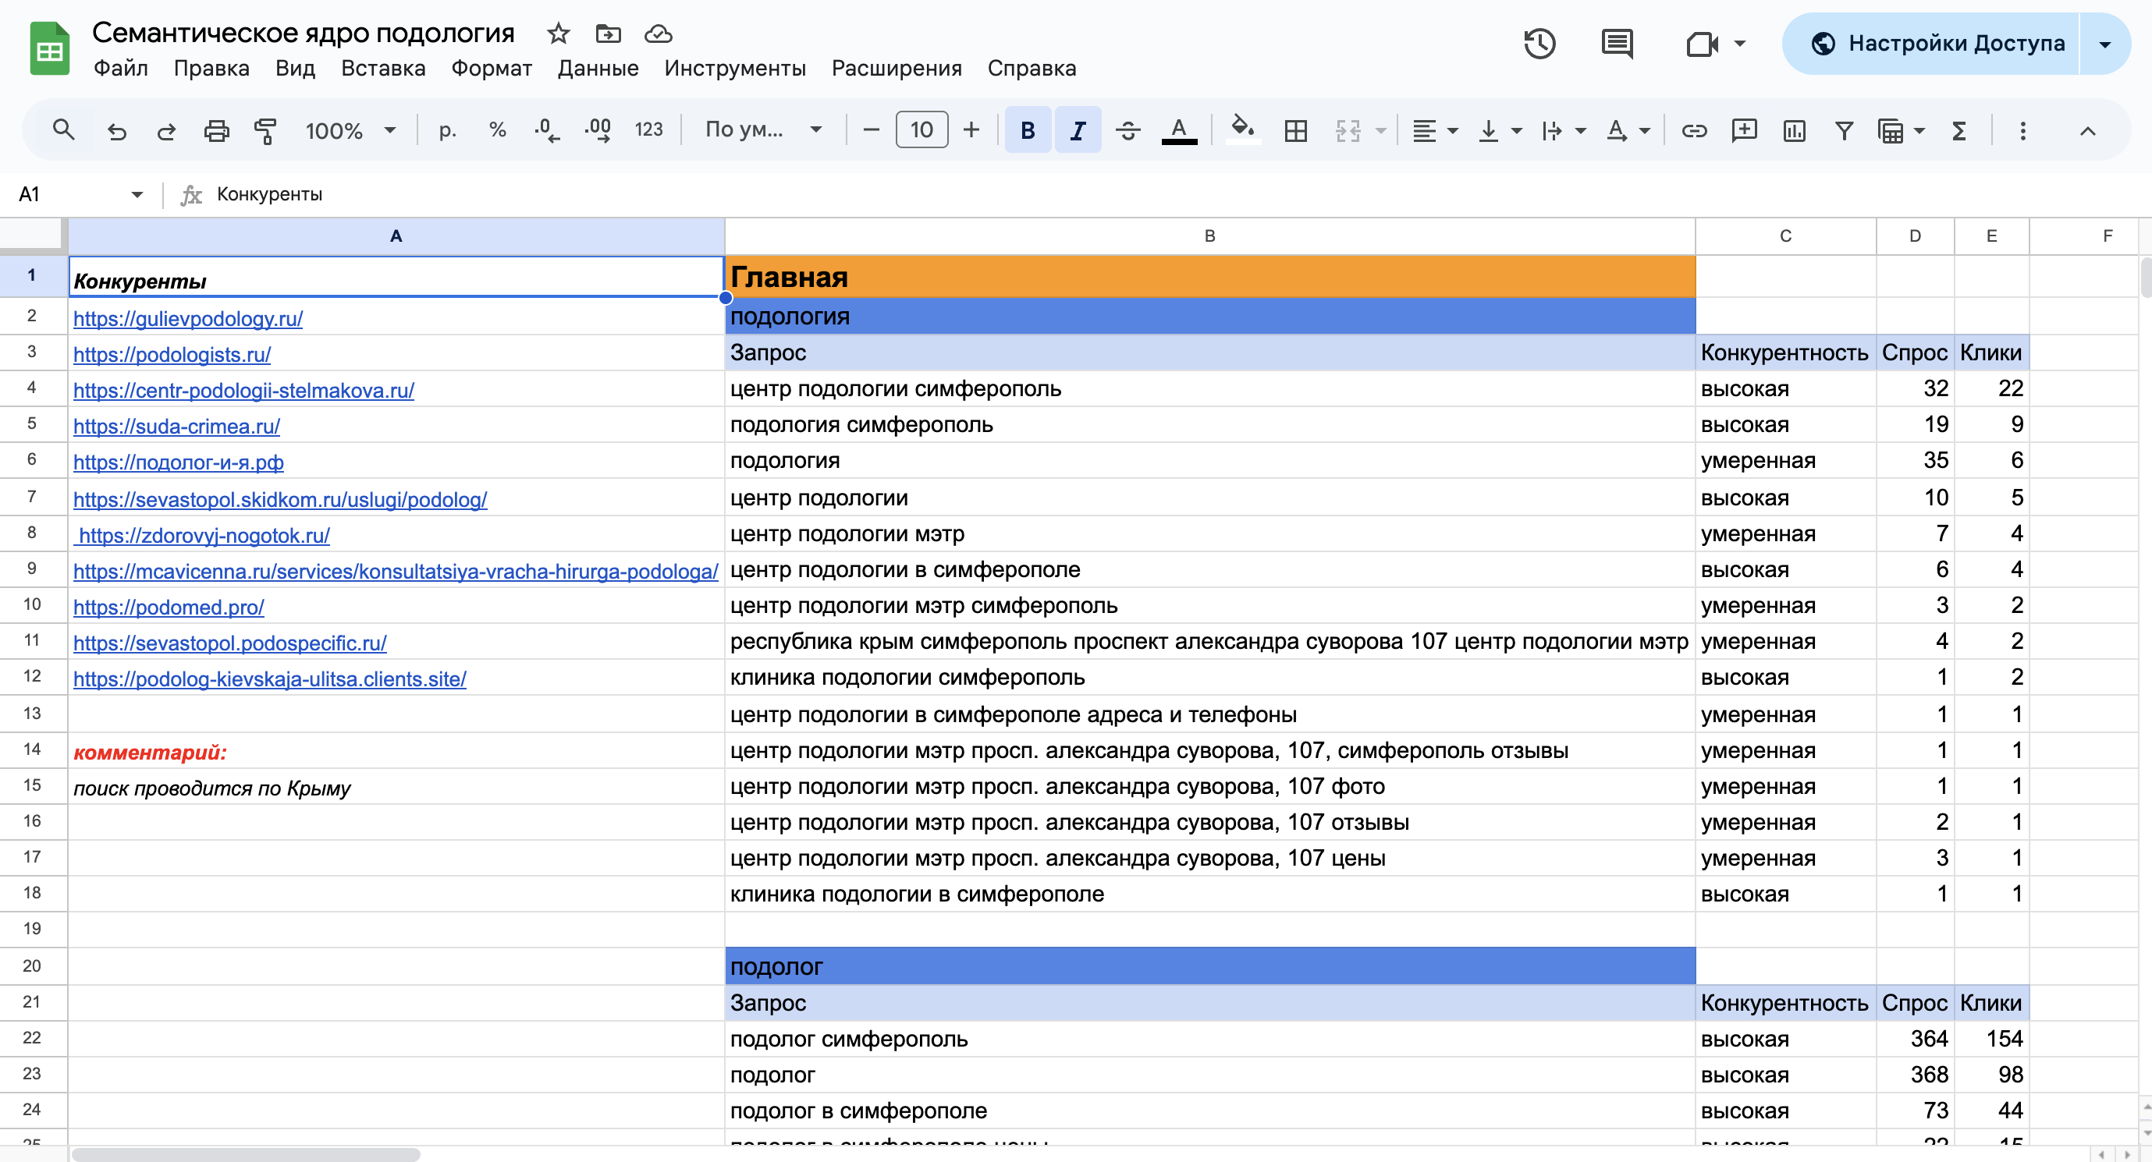This screenshot has width=2152, height=1162.
Task: Click the create filter funnel icon
Action: [x=1844, y=131]
